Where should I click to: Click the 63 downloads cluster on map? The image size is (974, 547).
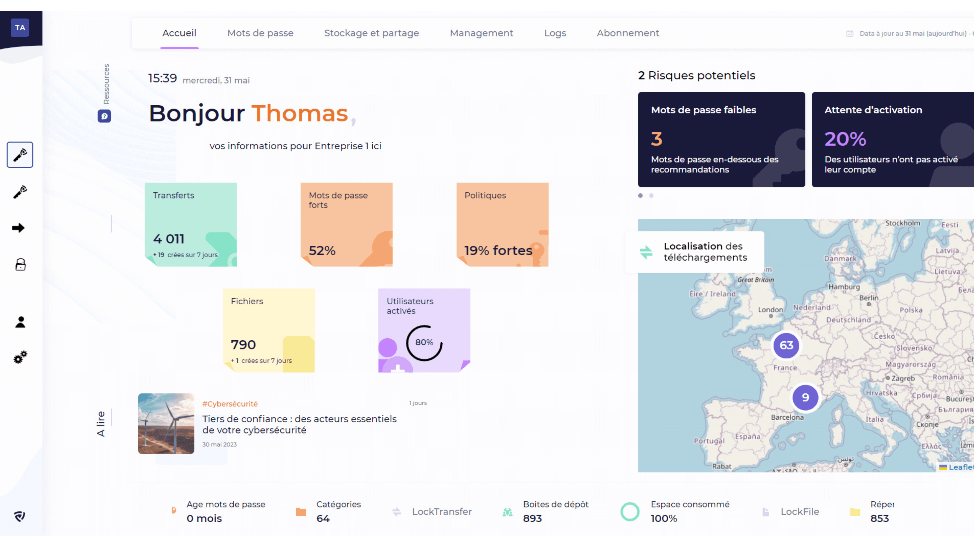point(786,345)
